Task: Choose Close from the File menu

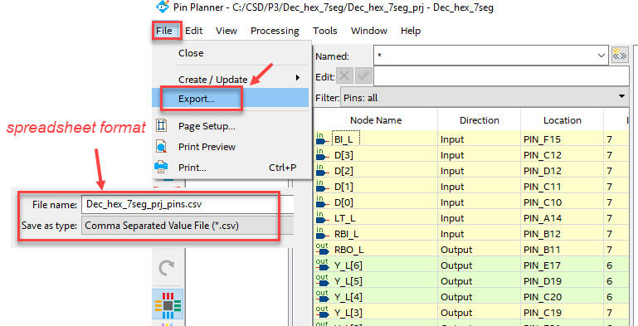Action: (x=231, y=53)
